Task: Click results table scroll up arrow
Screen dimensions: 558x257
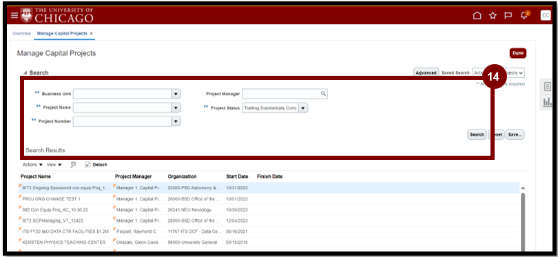Action: pyautogui.click(x=522, y=188)
